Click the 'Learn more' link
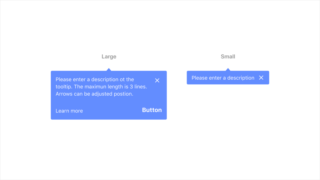Image resolution: width=320 pixels, height=180 pixels. [69, 111]
